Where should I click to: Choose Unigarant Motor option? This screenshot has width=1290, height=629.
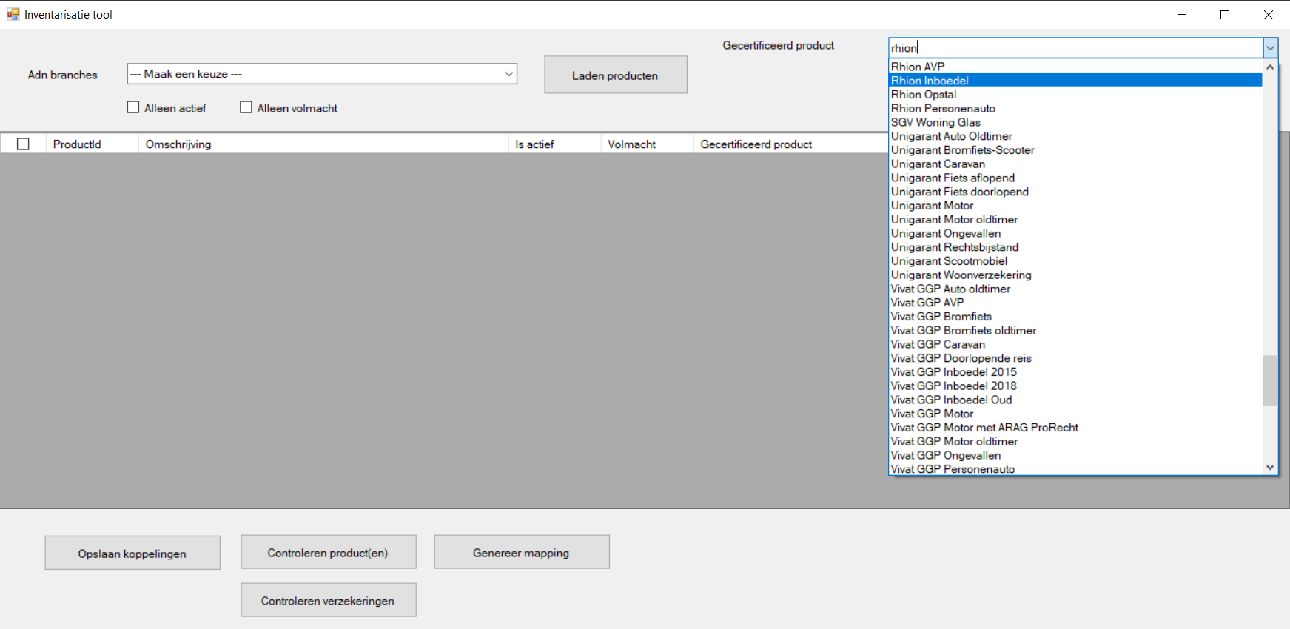click(1075, 206)
